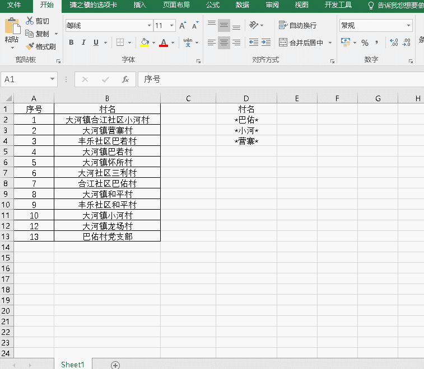Toggle align text left

pos(212,42)
